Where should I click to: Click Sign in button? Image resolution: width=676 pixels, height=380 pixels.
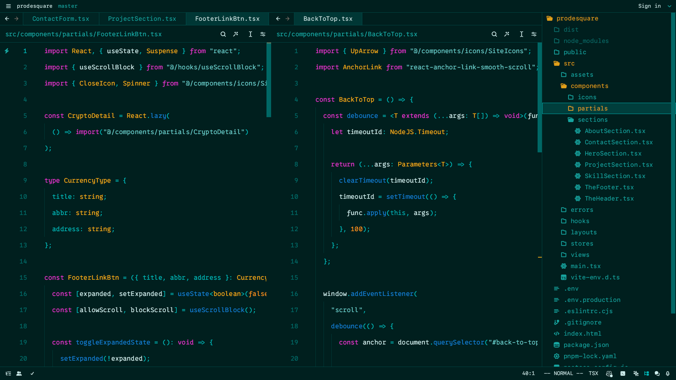(x=650, y=6)
